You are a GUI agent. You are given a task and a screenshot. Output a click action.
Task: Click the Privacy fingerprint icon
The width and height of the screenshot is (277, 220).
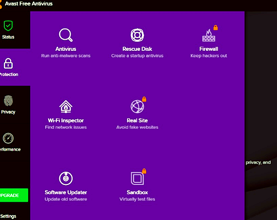click(8, 101)
